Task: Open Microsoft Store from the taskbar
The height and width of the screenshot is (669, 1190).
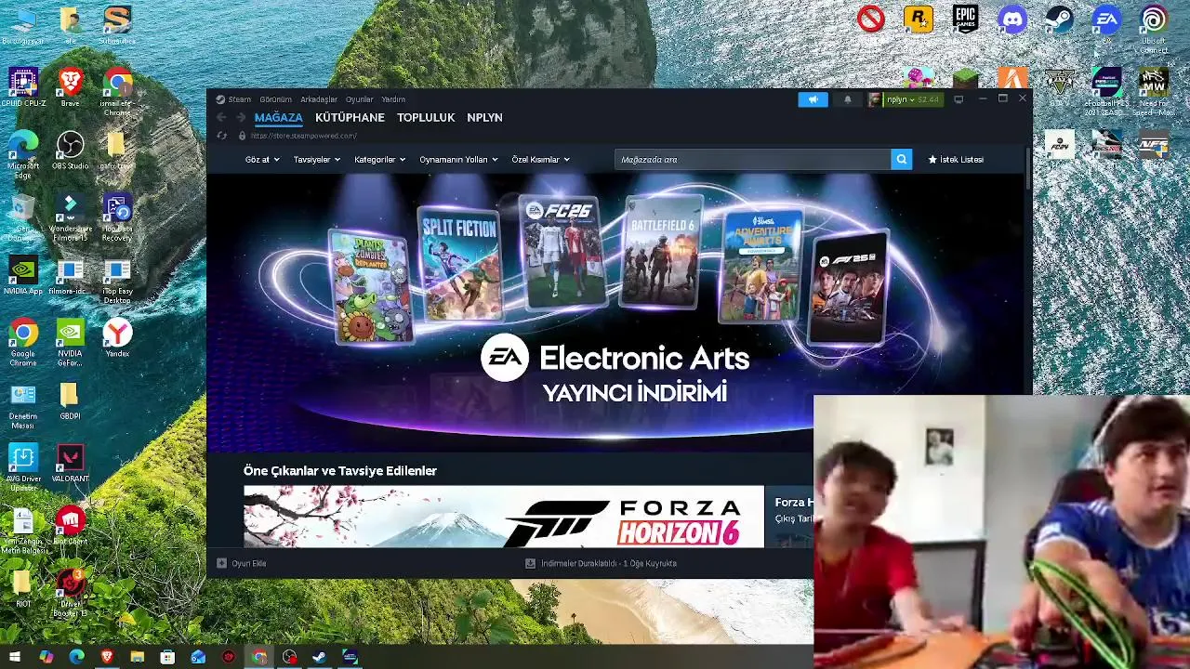Action: 167,657
